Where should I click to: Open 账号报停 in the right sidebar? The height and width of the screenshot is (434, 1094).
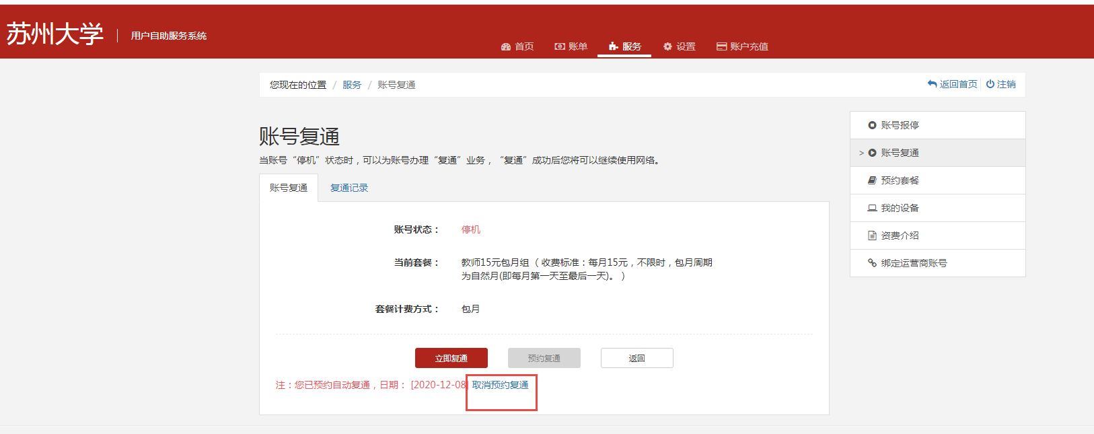900,125
